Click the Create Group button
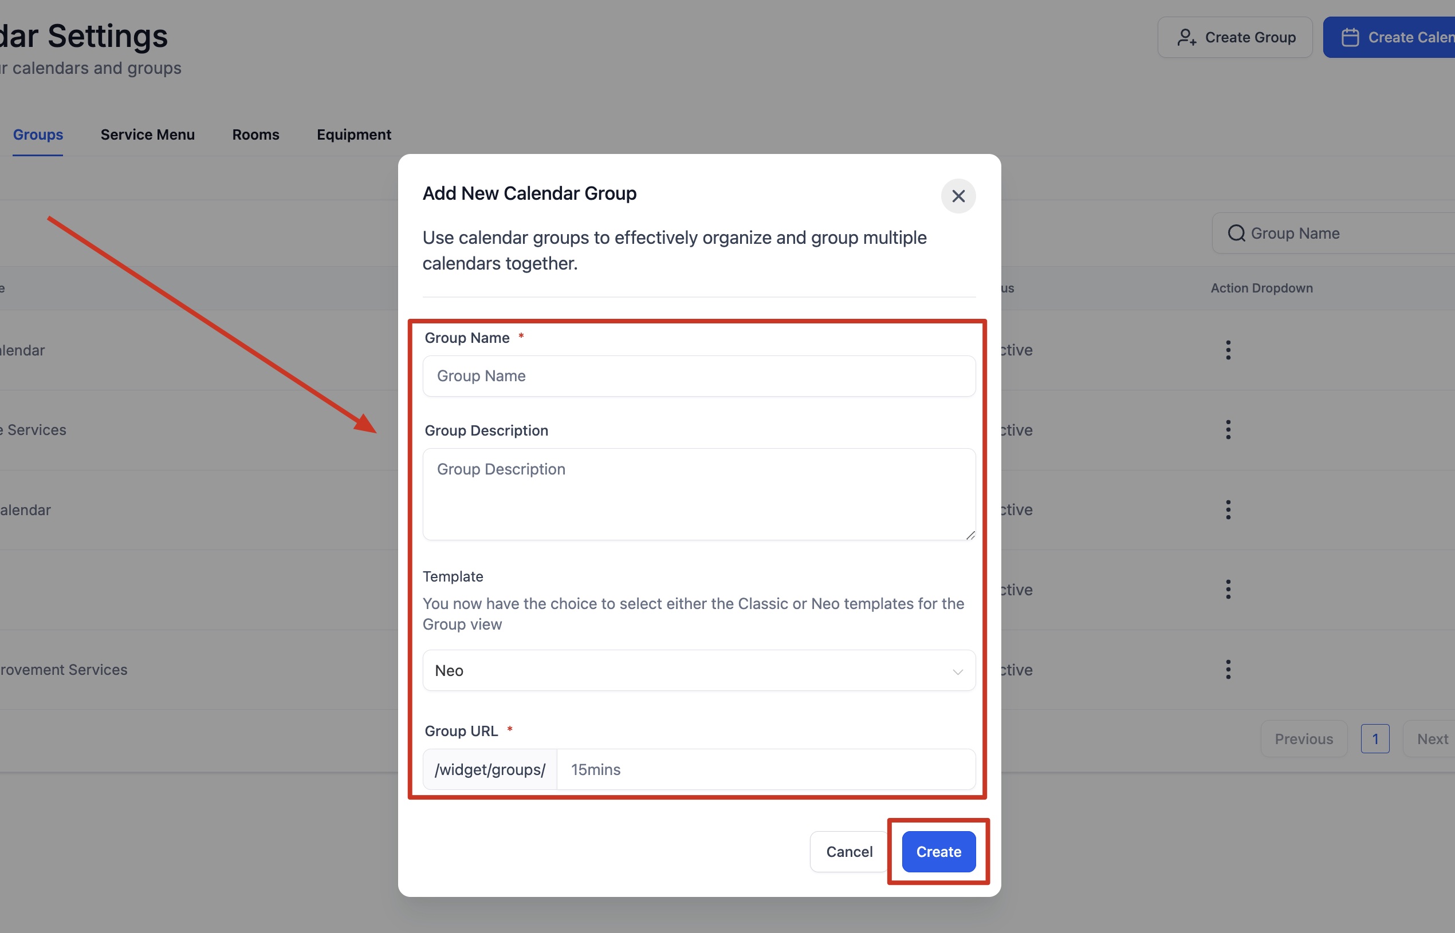The height and width of the screenshot is (933, 1455). click(1235, 38)
